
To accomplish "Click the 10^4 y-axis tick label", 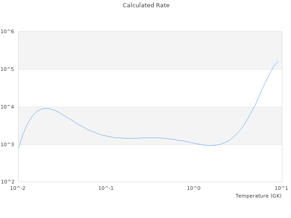I will pyautogui.click(x=7, y=107).
